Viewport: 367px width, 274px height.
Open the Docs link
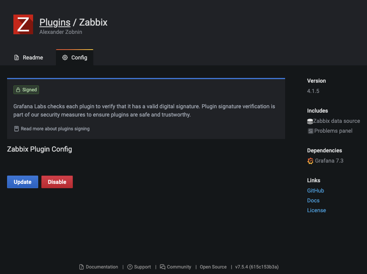coord(313,200)
